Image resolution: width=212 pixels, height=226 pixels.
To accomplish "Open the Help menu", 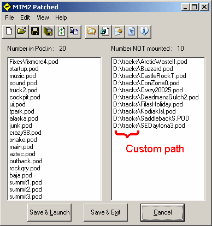I will click(x=61, y=17).
